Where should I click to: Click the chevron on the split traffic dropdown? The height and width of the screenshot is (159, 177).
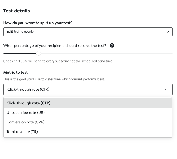167,32
